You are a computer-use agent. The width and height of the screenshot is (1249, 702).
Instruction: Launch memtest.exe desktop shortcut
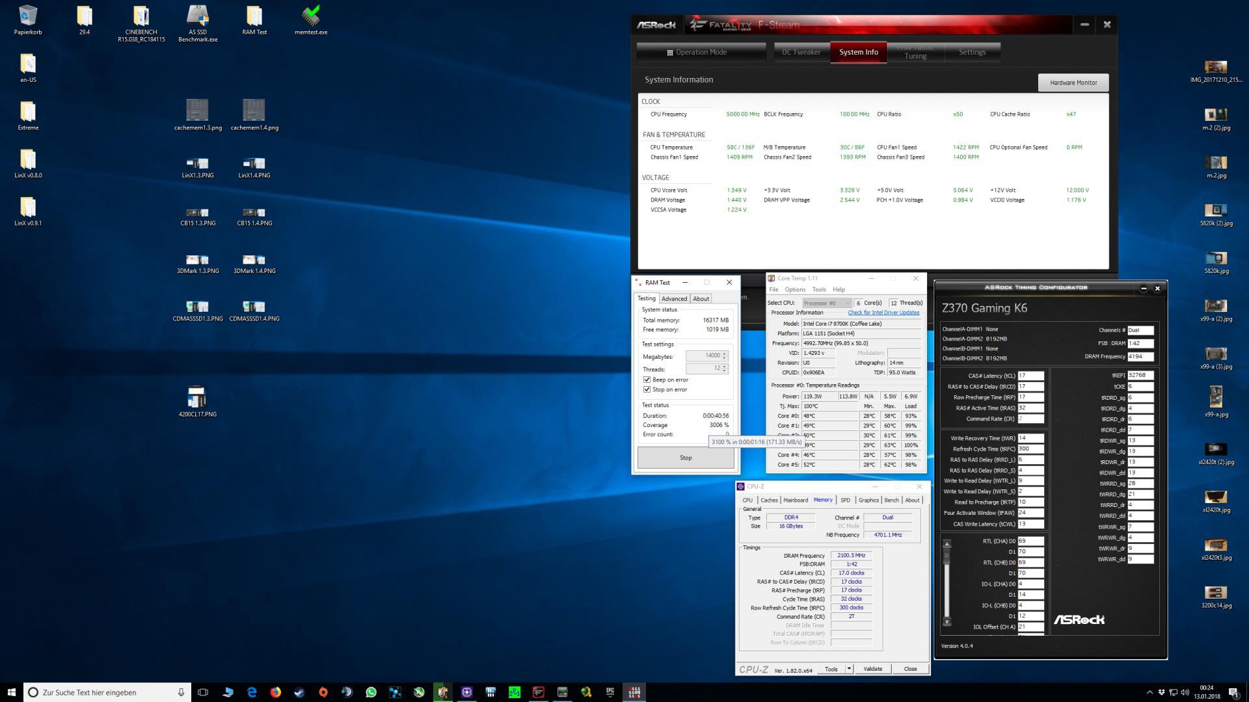[x=311, y=19]
